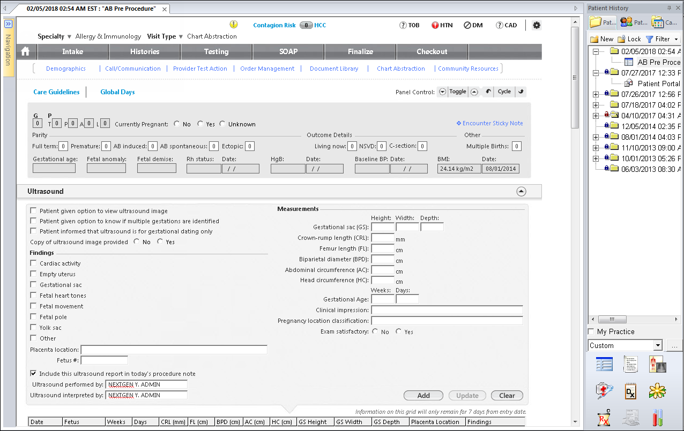This screenshot has width=684, height=431.
Task: Open the people icon tab in Patient History
Action: tap(634, 22)
